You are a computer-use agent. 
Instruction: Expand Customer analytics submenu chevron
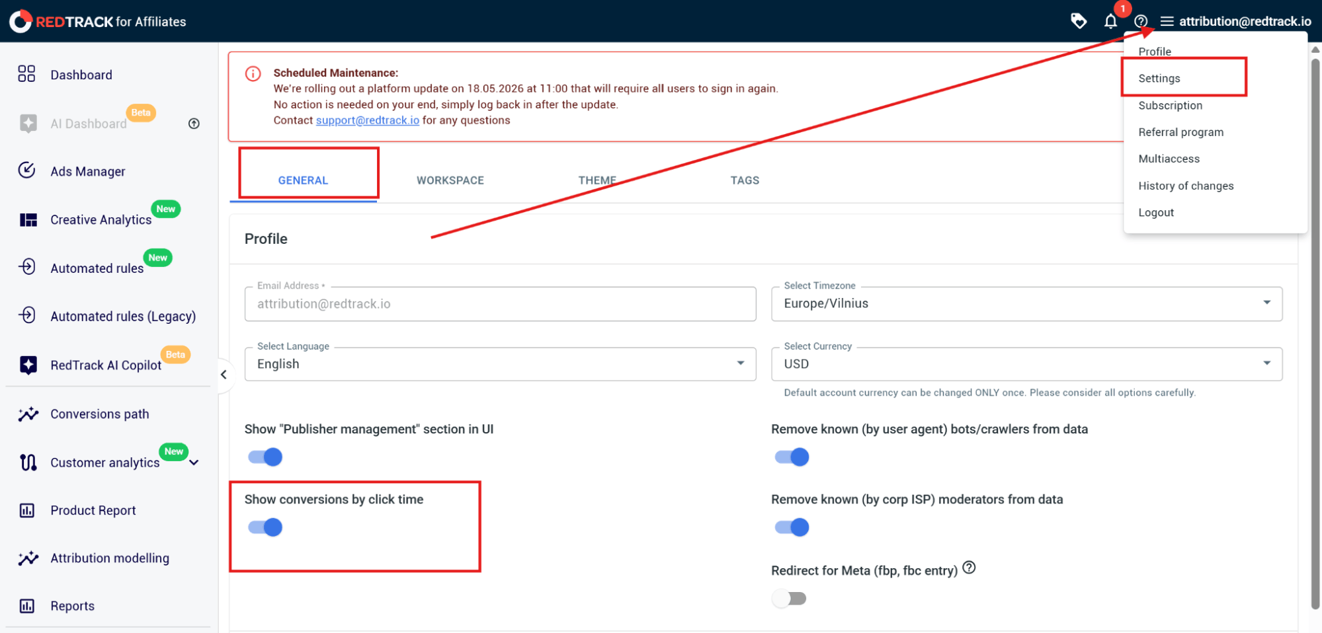tap(194, 463)
